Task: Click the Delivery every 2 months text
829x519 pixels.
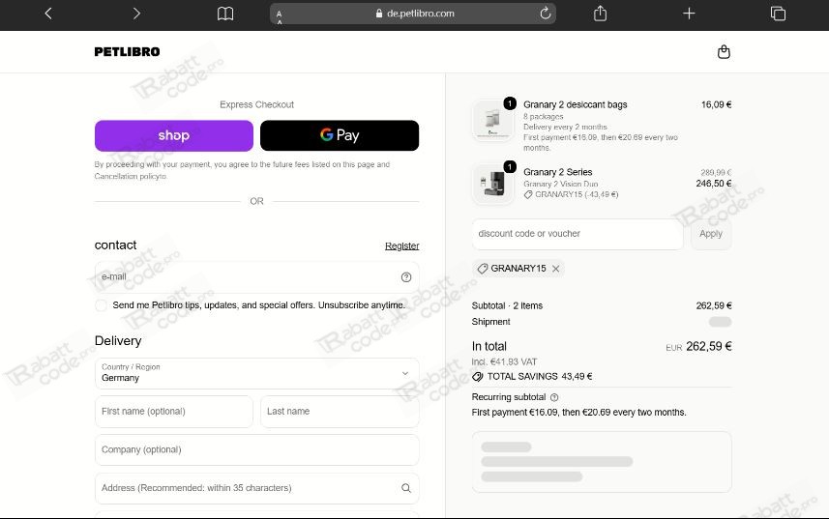Action: 565,127
